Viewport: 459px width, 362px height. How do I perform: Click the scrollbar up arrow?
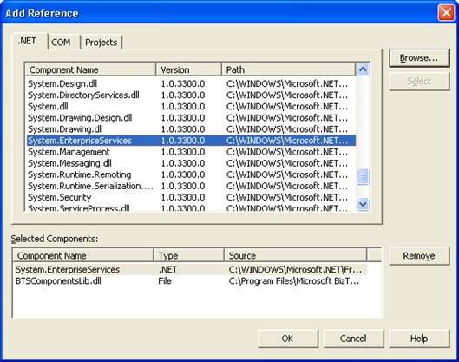tap(363, 69)
